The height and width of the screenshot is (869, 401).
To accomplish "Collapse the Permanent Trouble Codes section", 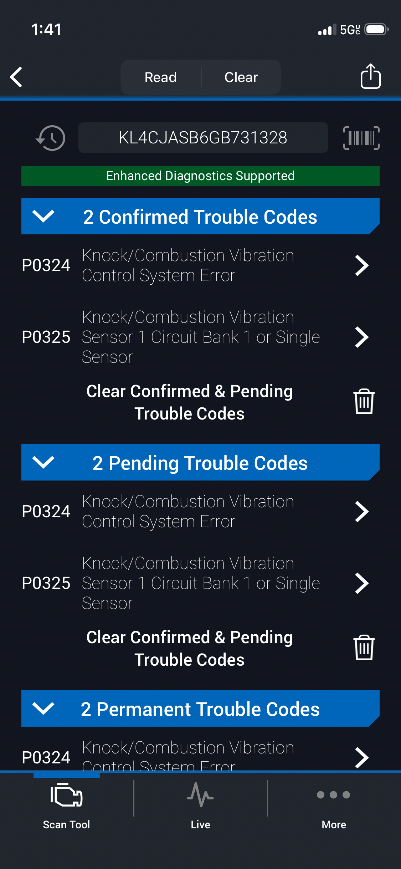I will tap(43, 708).
